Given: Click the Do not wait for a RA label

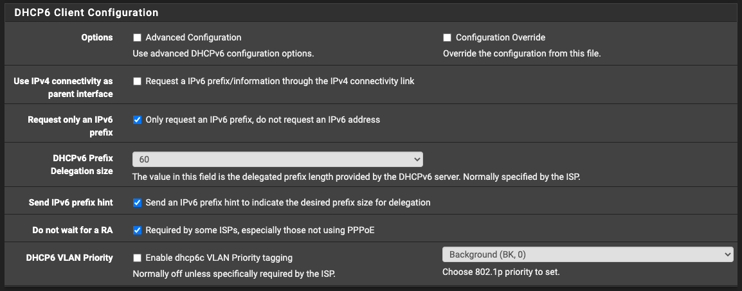Looking at the screenshot, I should 73,230.
